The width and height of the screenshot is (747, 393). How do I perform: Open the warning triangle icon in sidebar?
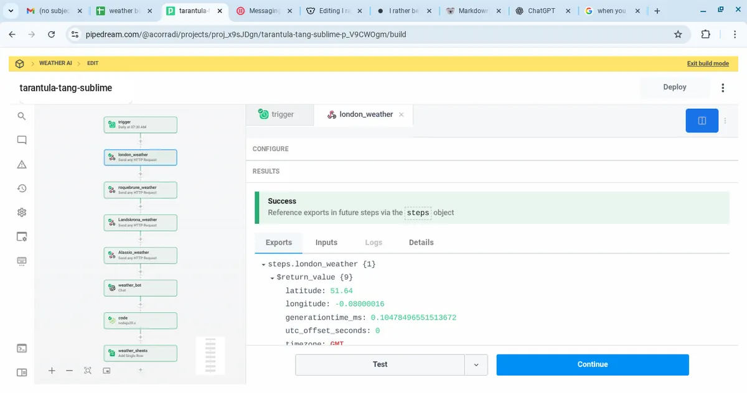(x=22, y=165)
